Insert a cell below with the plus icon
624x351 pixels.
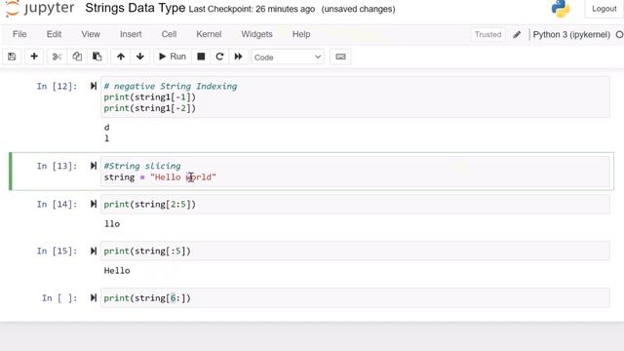[34, 57]
